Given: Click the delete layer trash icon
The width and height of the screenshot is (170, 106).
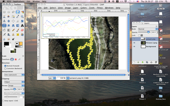Looking at the screenshot, I should point(156,62).
